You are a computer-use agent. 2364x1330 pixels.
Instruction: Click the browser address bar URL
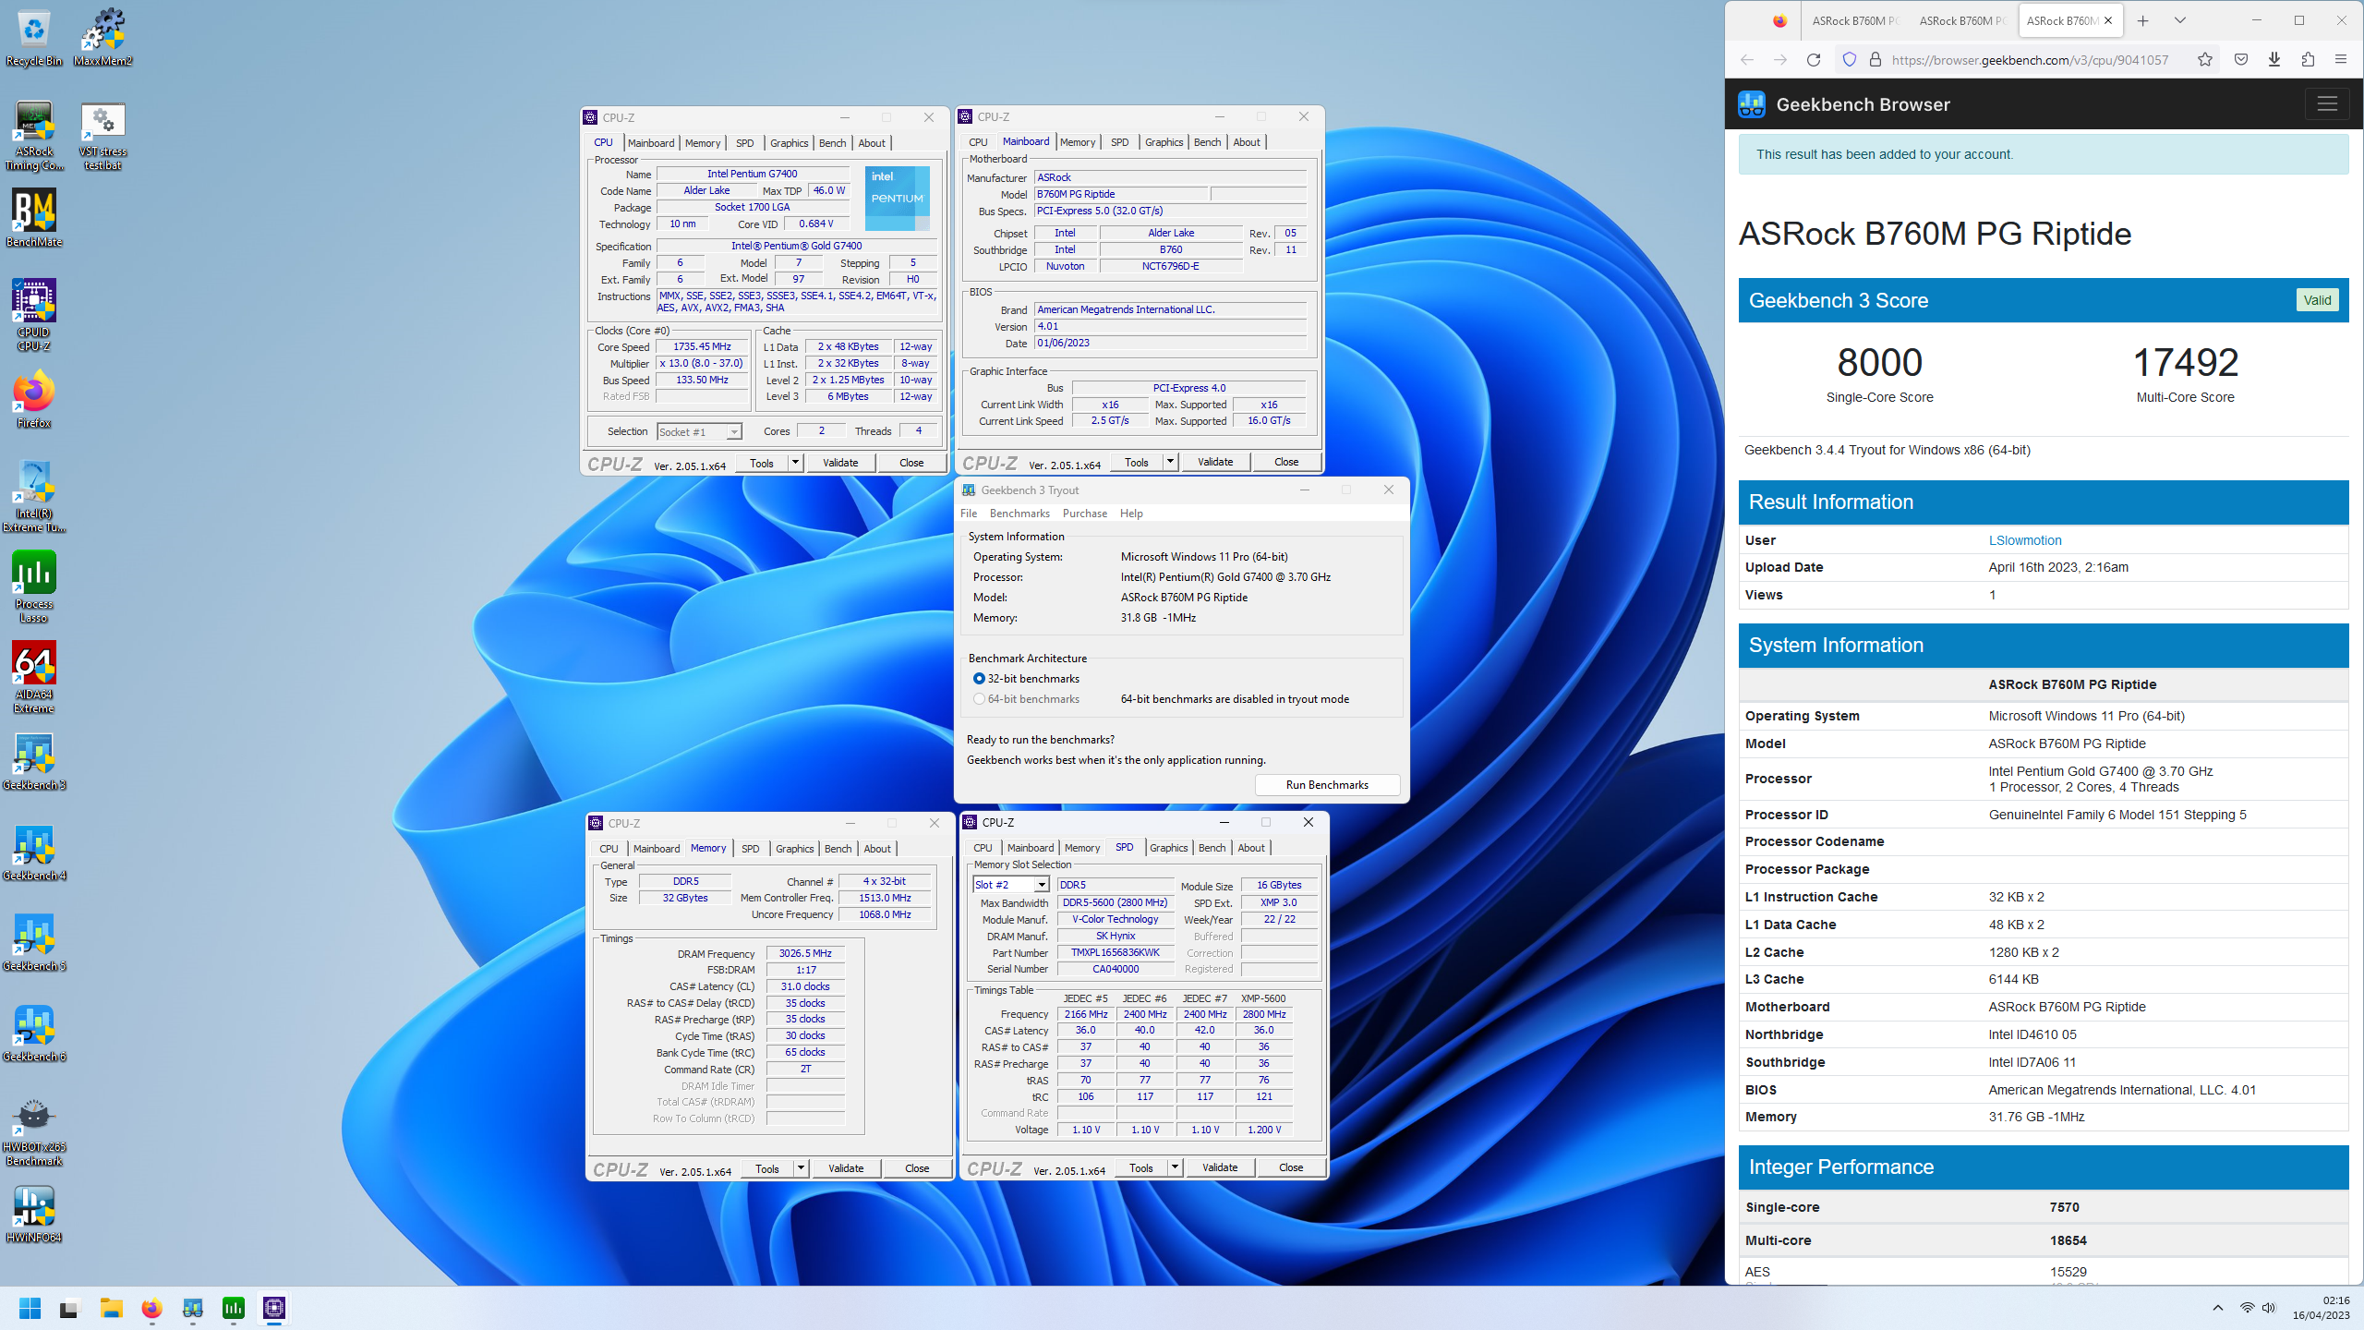coord(2030,60)
